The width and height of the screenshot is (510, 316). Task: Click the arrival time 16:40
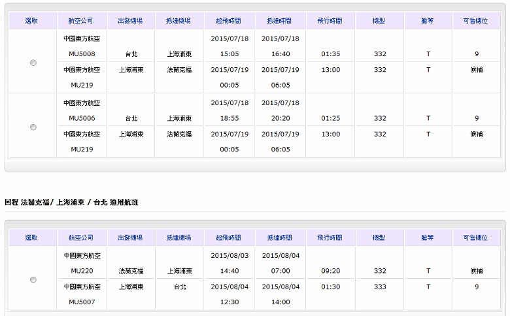(x=280, y=54)
